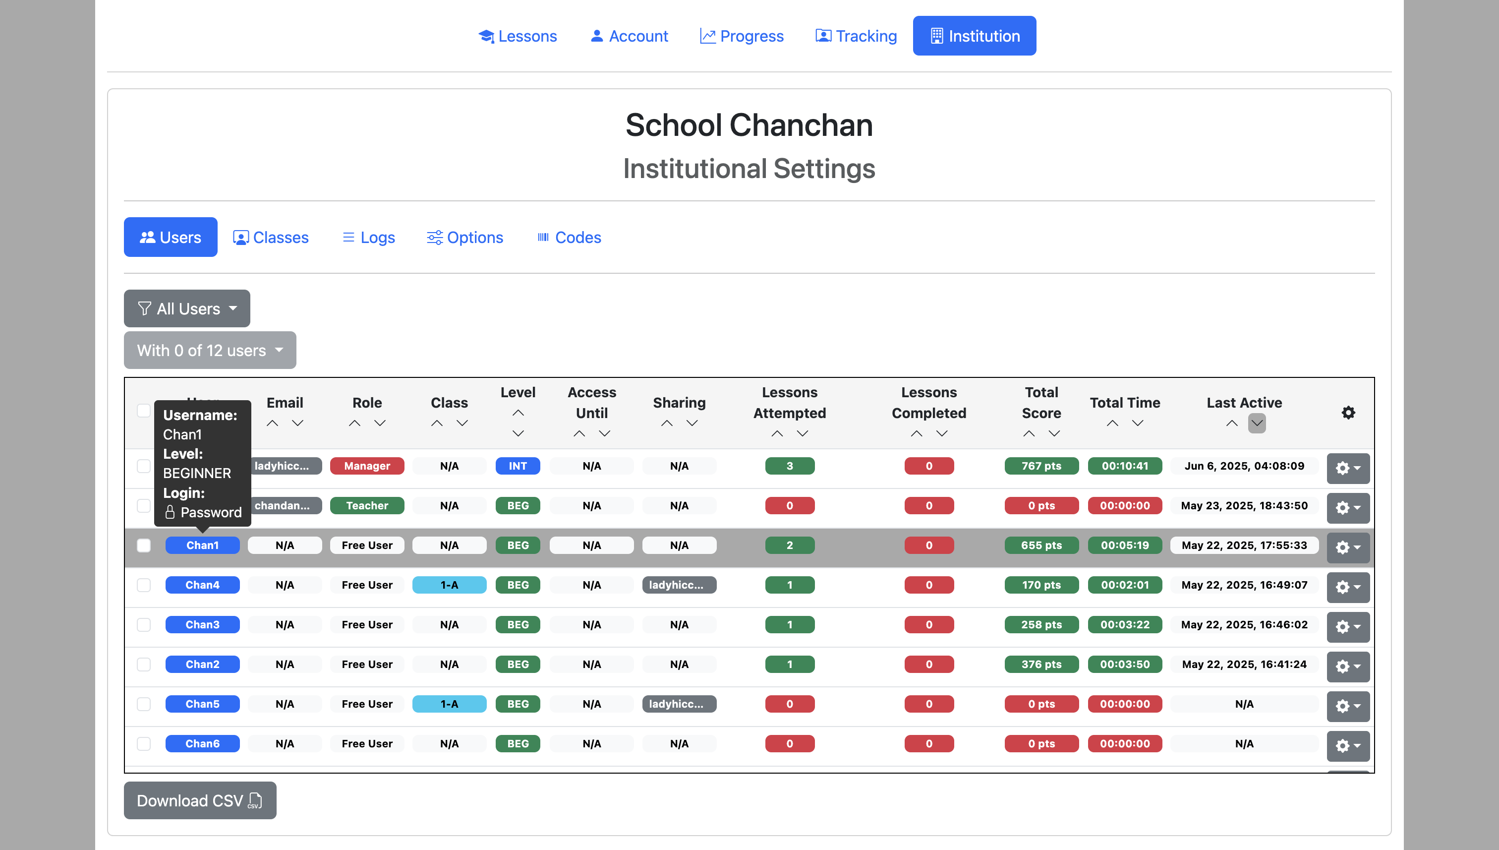Select the Chan2 row checkbox
Screen dimensions: 1499x850
click(x=144, y=665)
